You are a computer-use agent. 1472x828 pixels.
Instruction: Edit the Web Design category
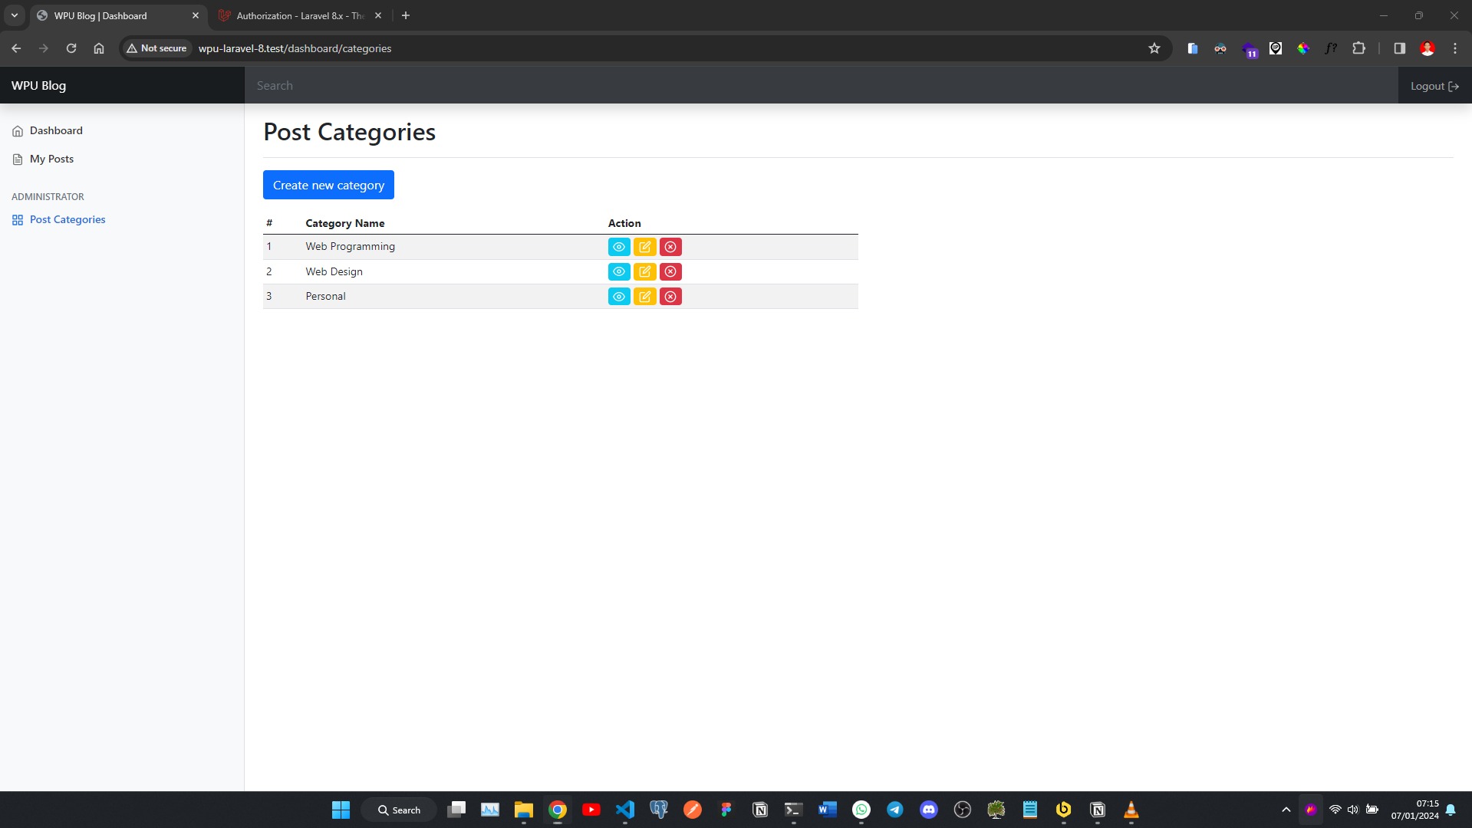(644, 271)
